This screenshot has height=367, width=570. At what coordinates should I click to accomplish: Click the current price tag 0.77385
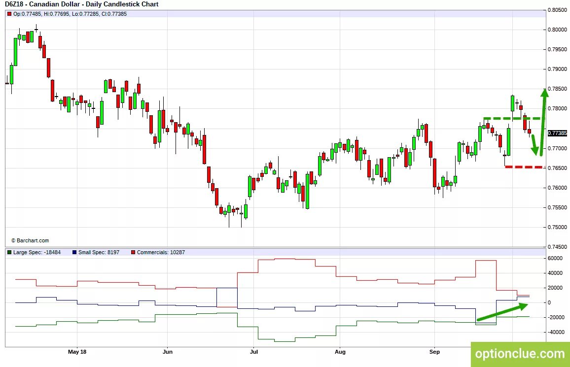557,133
